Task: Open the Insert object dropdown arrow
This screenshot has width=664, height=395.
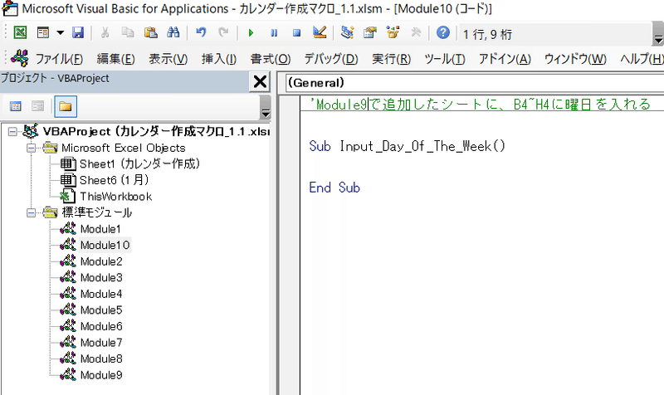Action: pos(60,32)
